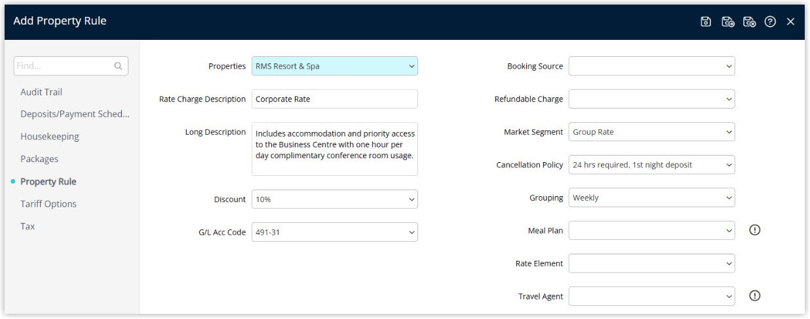This screenshot has height=319, width=810.
Task: Open the Discount dropdown showing 10%
Action: tap(334, 199)
